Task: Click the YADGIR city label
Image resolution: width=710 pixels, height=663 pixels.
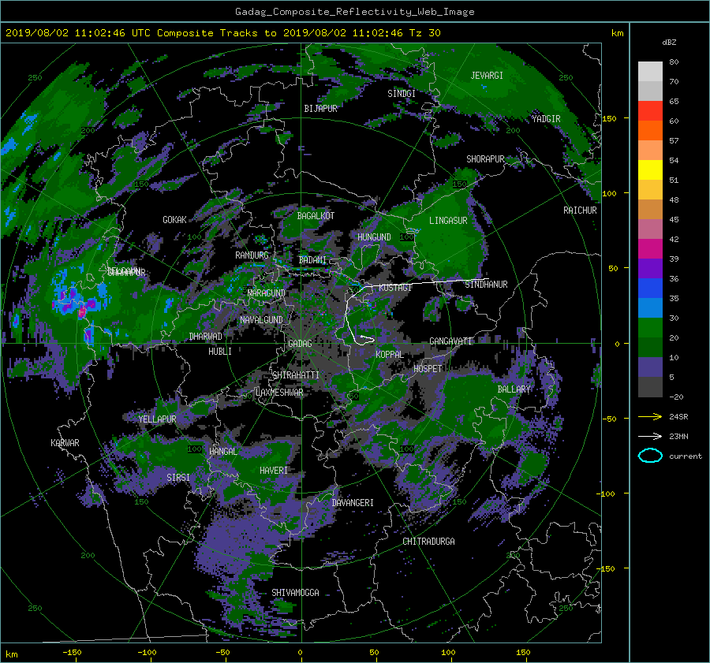Action: [x=546, y=119]
